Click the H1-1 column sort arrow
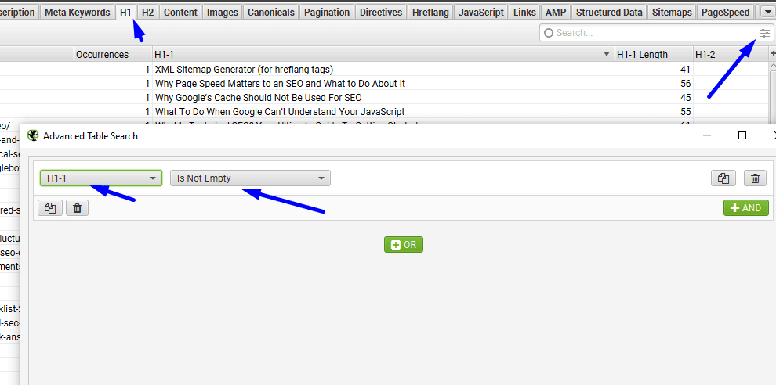Image resolution: width=776 pixels, height=385 pixels. (606, 55)
